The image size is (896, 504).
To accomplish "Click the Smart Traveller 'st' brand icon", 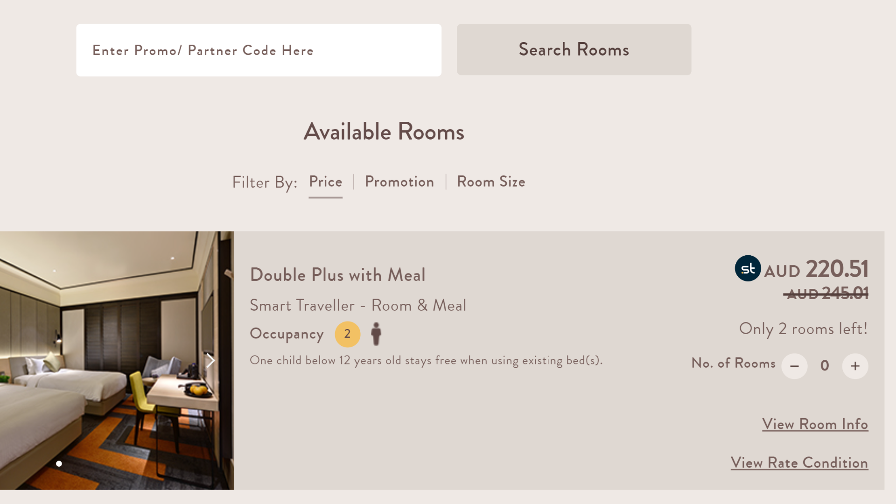I will 748,268.
